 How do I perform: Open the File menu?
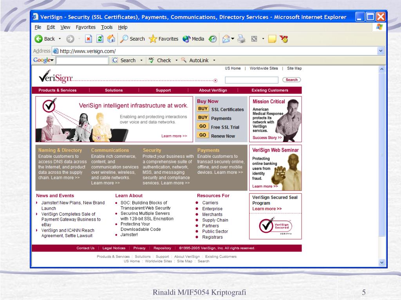pyautogui.click(x=38, y=27)
